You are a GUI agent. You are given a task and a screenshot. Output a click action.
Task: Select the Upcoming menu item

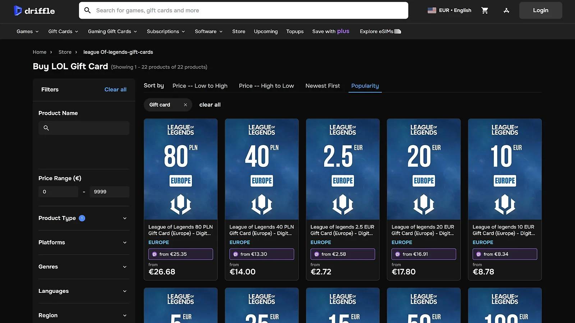point(266,31)
